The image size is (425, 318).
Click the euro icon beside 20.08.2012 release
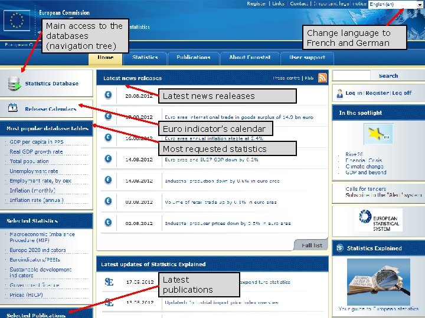[x=108, y=95]
